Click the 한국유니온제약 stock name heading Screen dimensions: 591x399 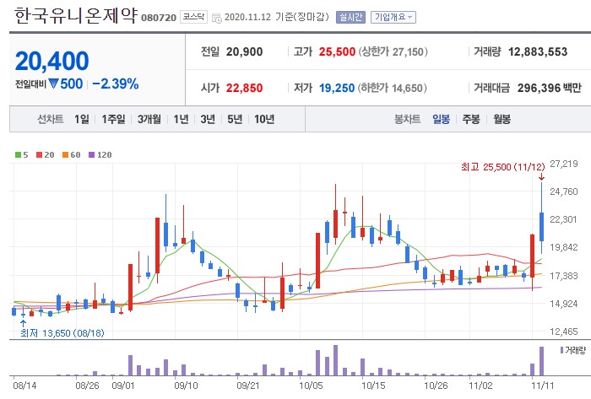point(76,16)
